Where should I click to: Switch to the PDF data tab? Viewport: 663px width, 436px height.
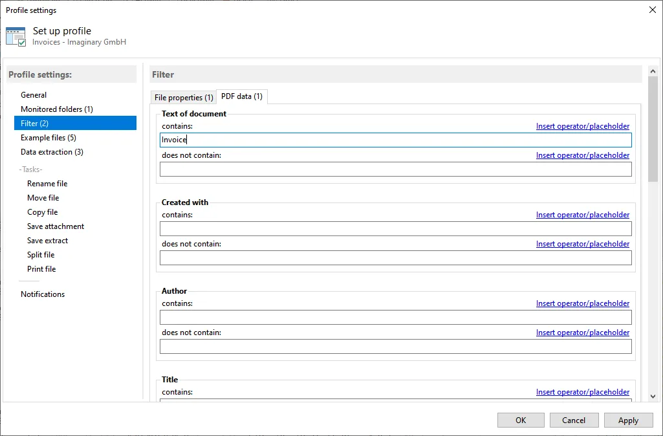241,96
